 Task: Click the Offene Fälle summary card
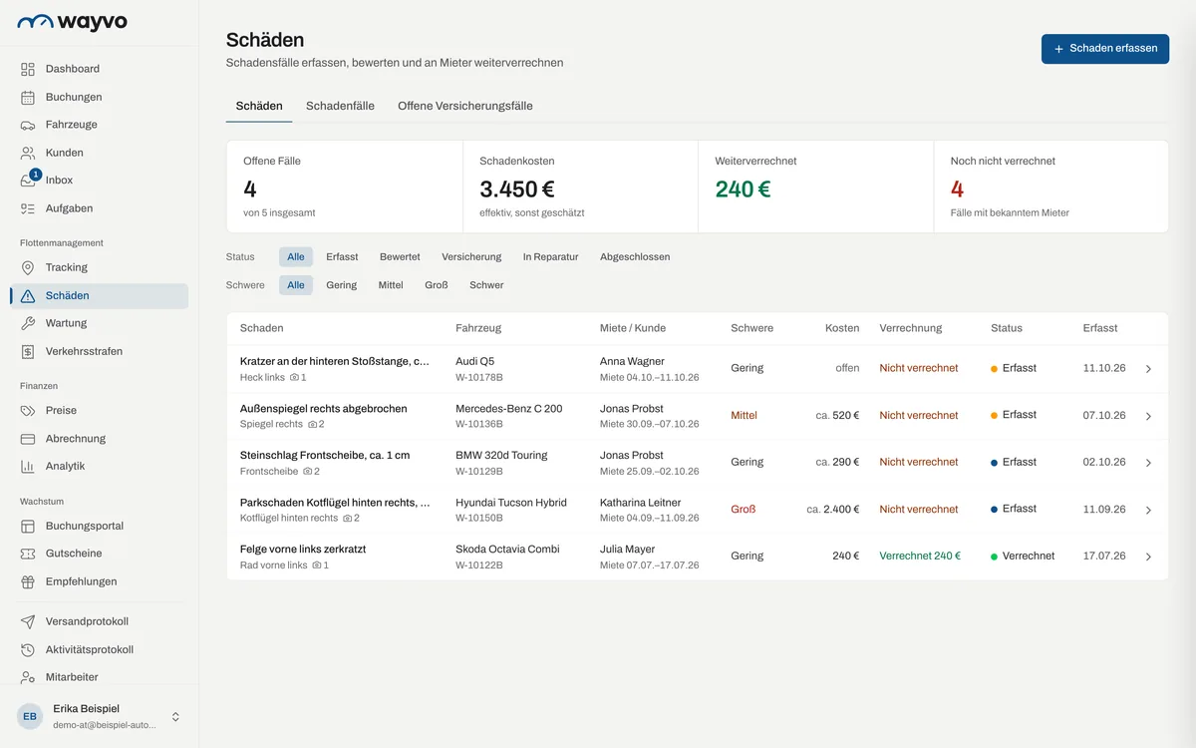(345, 187)
